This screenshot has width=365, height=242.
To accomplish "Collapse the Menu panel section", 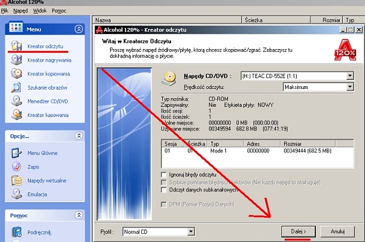I will pos(79,29).
